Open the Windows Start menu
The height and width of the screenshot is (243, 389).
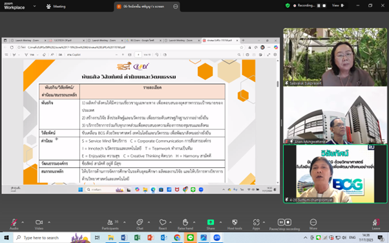pyautogui.click(x=6, y=238)
